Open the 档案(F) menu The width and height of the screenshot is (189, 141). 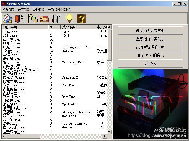pyautogui.click(x=8, y=9)
